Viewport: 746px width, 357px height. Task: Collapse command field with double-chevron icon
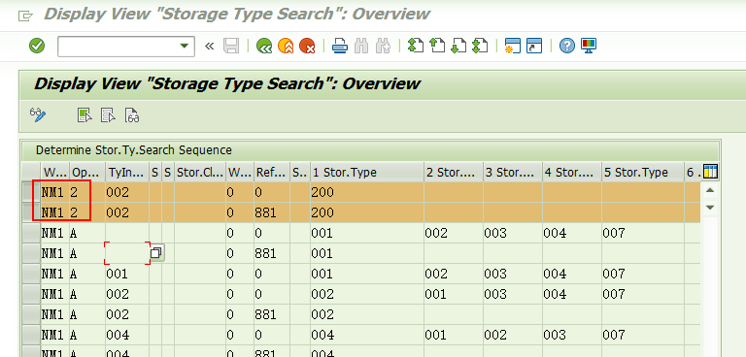210,47
